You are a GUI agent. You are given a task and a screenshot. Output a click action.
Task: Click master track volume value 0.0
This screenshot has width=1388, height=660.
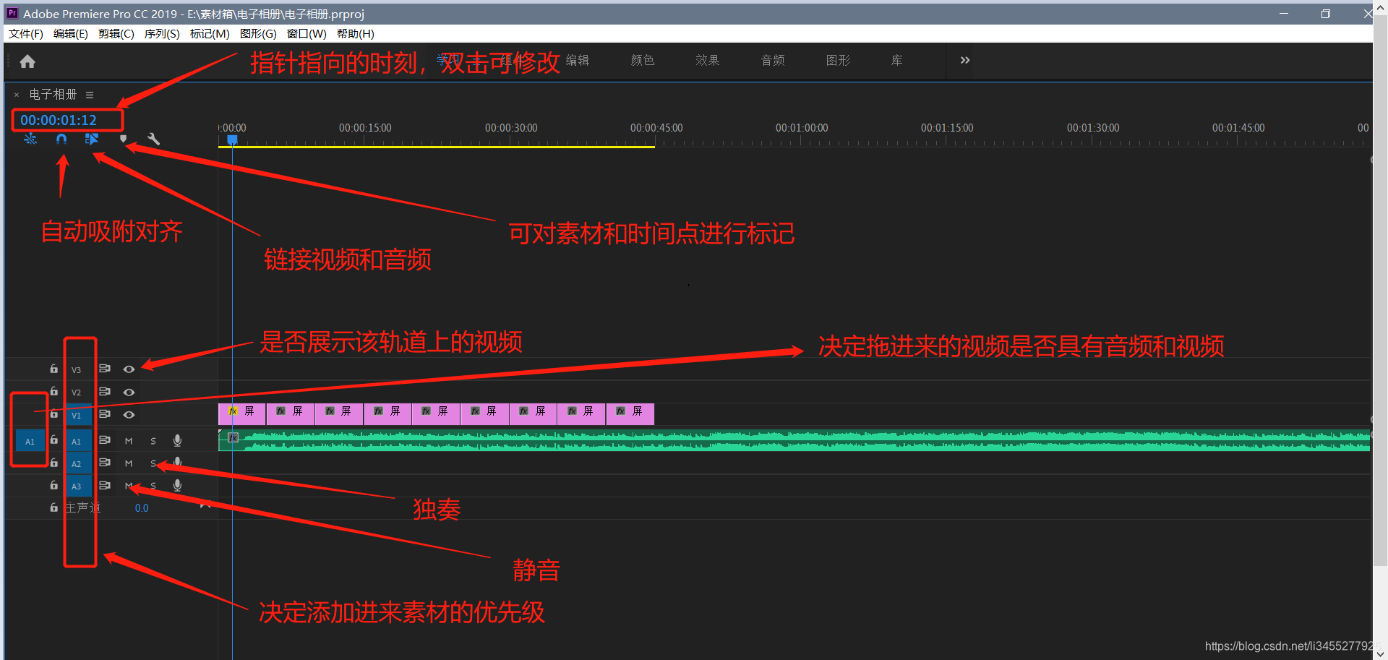click(x=142, y=508)
